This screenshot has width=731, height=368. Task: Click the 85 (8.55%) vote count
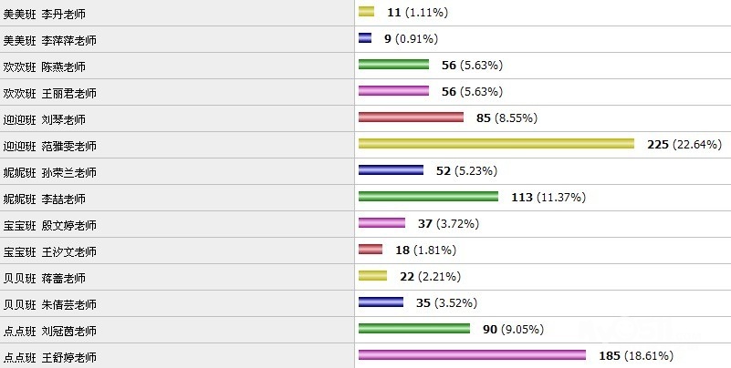(502, 118)
